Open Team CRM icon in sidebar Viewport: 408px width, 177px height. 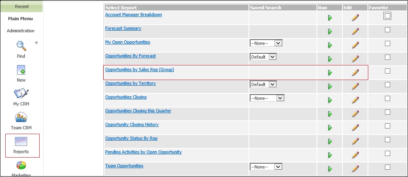21,117
